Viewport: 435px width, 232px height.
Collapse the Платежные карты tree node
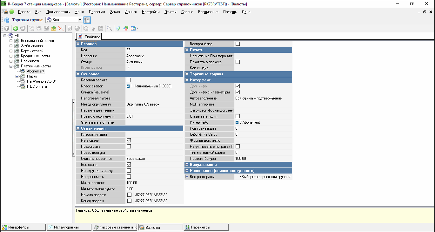(11, 66)
